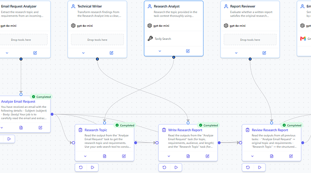The width and height of the screenshot is (311, 173).
Task: Open edit icon on Technical Writer card
Action: (x=112, y=53)
